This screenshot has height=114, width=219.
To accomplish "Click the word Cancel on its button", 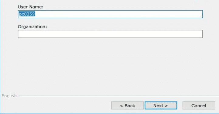I will [x=199, y=105].
